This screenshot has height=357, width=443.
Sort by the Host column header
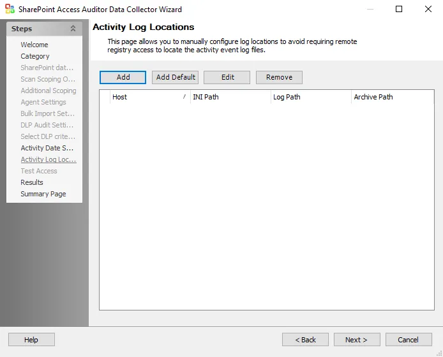point(150,97)
